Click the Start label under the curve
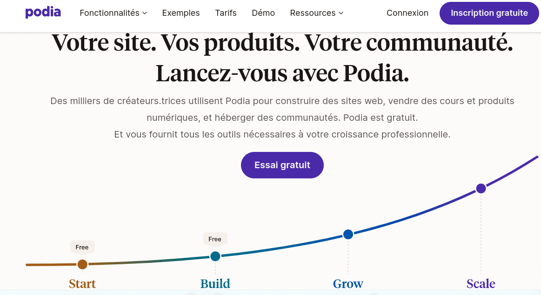Screen dimensions: 541x295 tap(82, 283)
